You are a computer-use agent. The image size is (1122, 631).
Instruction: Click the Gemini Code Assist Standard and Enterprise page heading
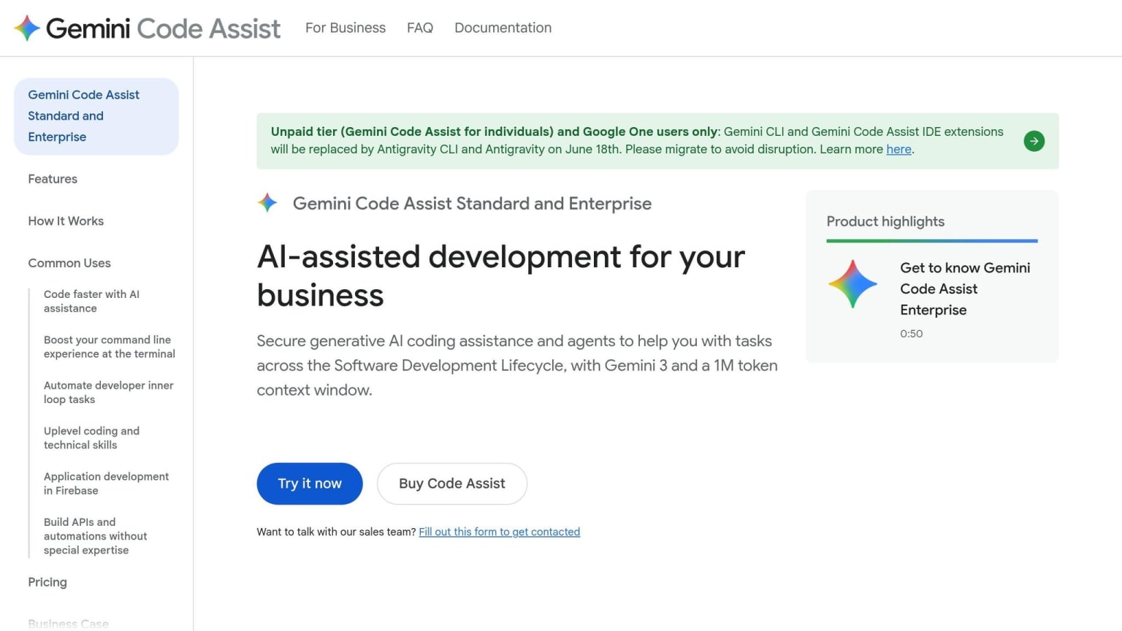coord(472,204)
